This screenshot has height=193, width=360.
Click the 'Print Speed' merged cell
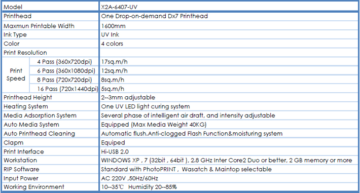16,75
